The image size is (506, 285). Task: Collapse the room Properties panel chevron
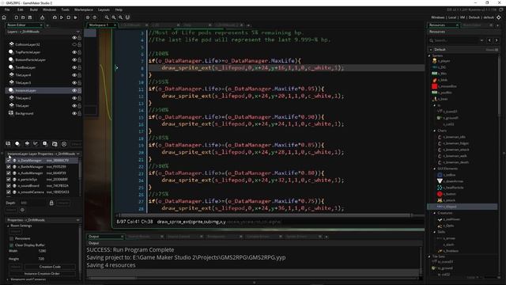(x=77, y=220)
